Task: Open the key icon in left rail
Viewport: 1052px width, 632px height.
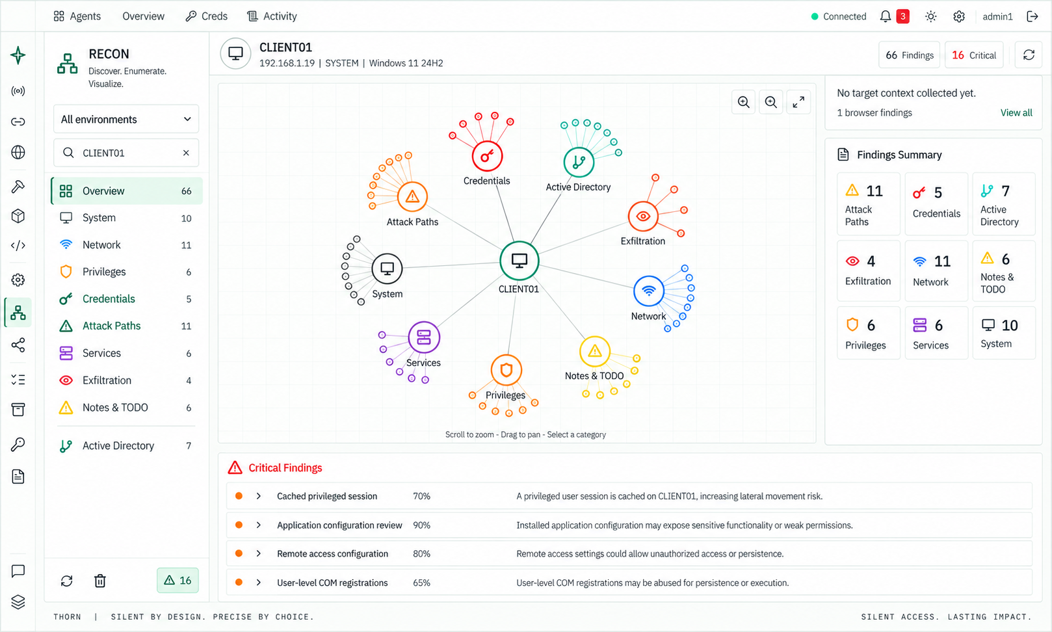Action: [x=18, y=445]
